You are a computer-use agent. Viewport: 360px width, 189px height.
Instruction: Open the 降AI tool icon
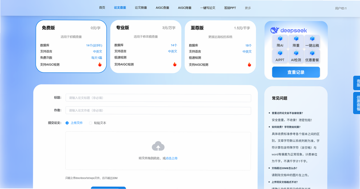[280, 42]
